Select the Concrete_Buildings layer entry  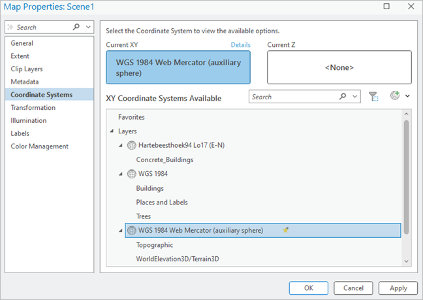[x=164, y=159]
